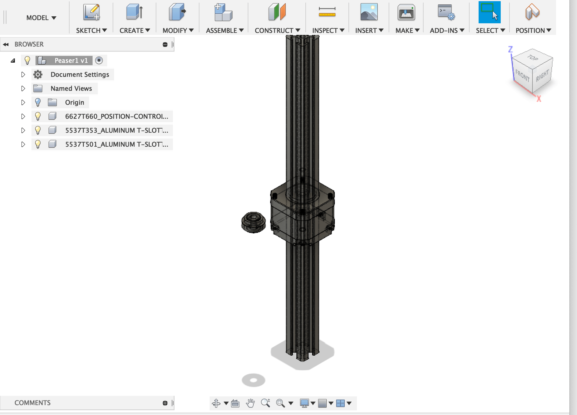Click the New Component icon above ASSEMBLE

223,12
